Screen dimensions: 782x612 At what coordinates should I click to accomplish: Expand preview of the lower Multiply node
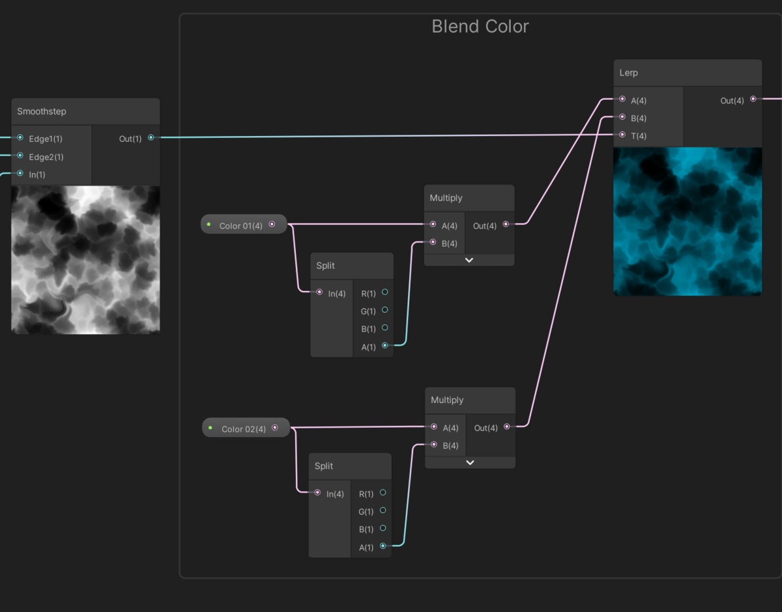[x=470, y=462]
